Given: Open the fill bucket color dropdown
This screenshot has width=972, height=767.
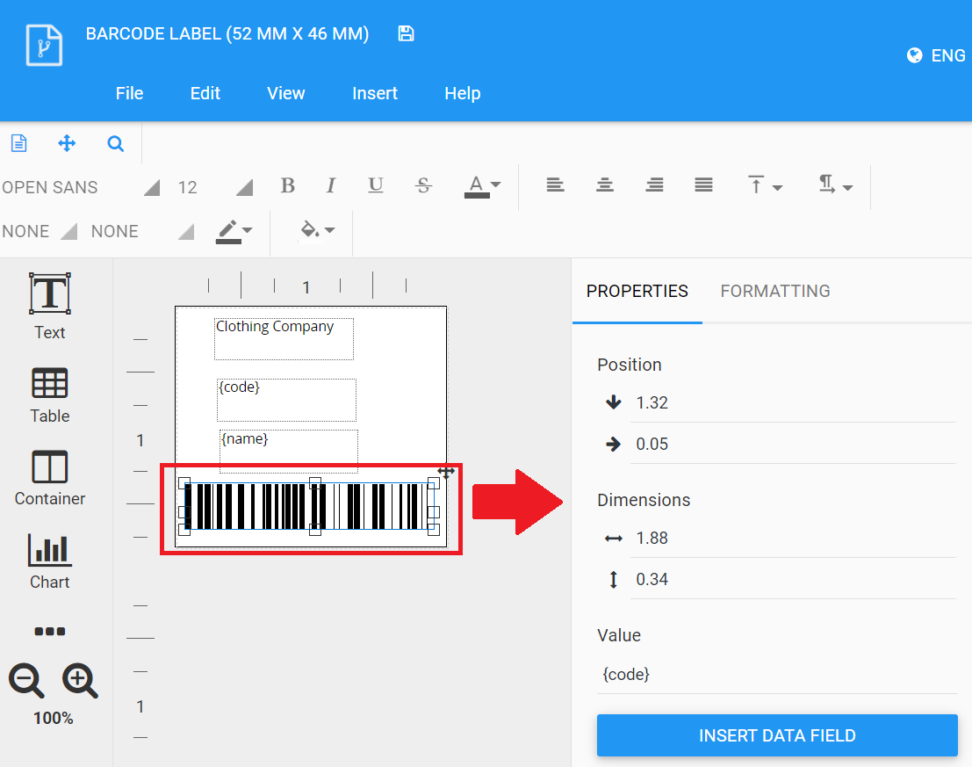Looking at the screenshot, I should 317,230.
